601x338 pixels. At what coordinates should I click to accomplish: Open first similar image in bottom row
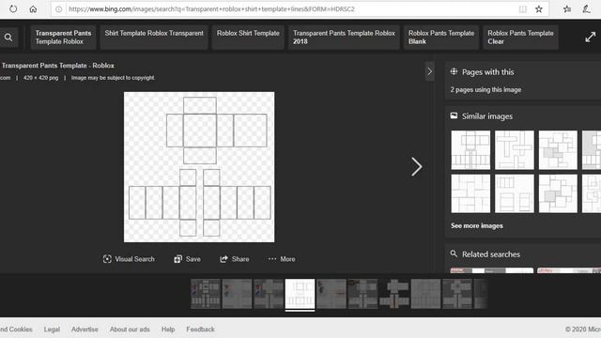click(x=470, y=193)
